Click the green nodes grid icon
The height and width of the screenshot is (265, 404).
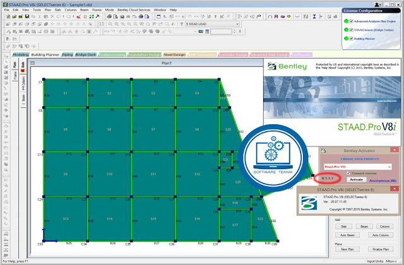(x=92, y=16)
